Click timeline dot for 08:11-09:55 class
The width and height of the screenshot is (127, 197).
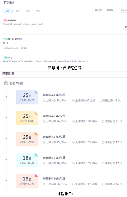pos(6,139)
